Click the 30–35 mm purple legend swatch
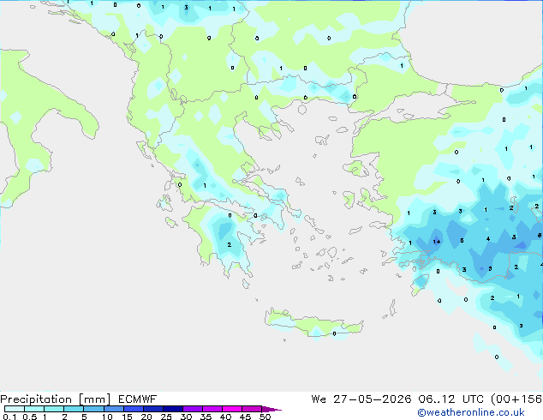The width and height of the screenshot is (543, 420). tap(192, 409)
